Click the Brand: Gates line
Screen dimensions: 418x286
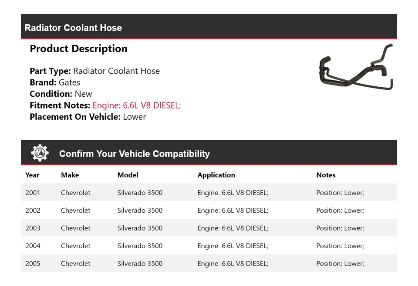click(x=55, y=82)
